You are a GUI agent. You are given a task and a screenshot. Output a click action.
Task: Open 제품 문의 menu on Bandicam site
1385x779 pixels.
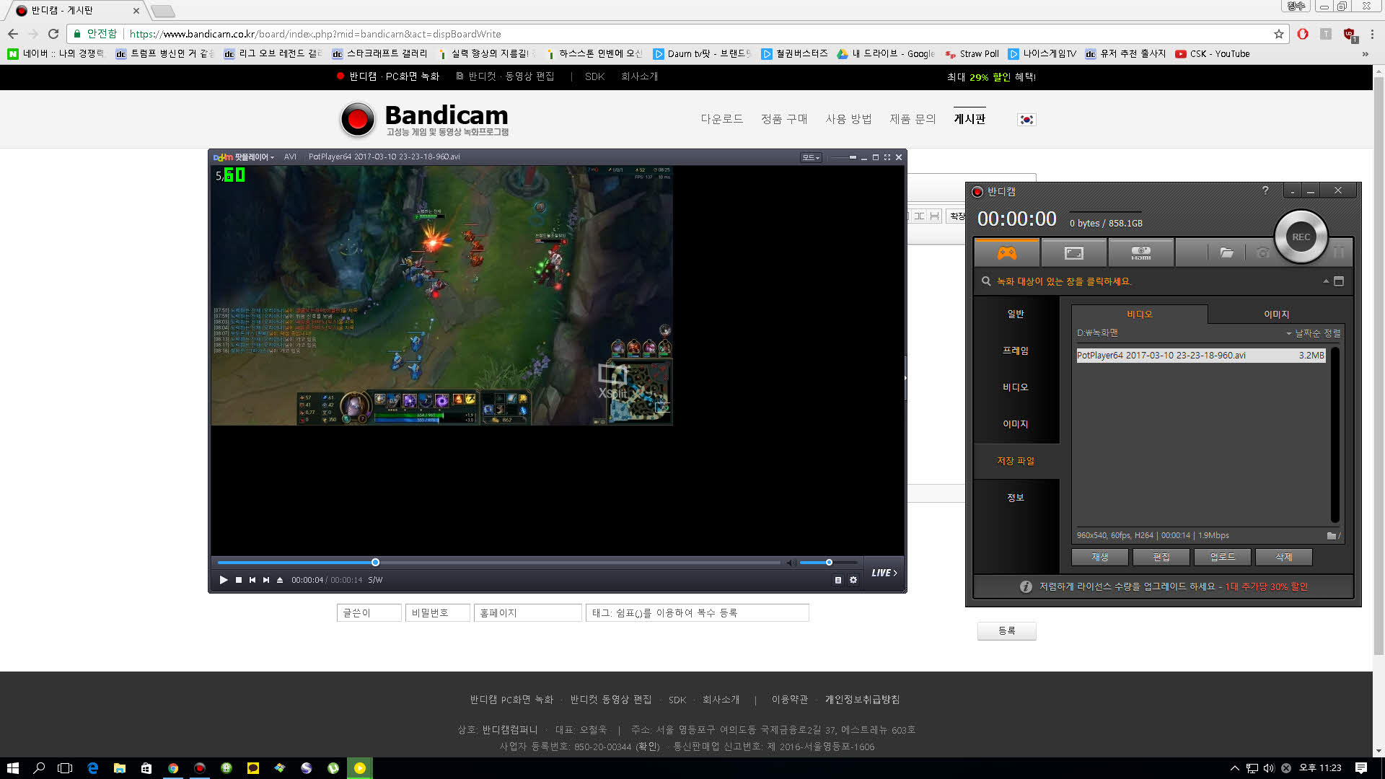913,119
